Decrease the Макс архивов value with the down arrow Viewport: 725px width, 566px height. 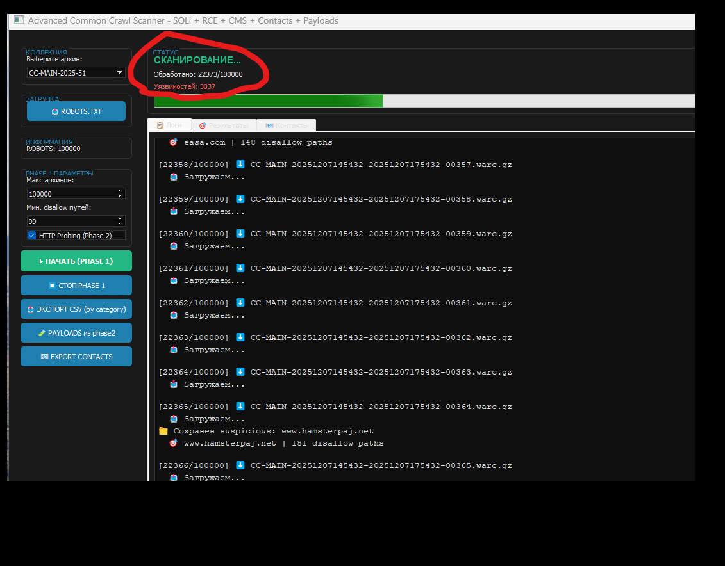tap(120, 196)
